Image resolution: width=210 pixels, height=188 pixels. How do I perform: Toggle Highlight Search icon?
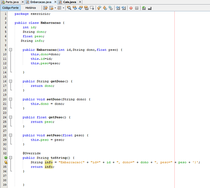(x=86, y=8)
